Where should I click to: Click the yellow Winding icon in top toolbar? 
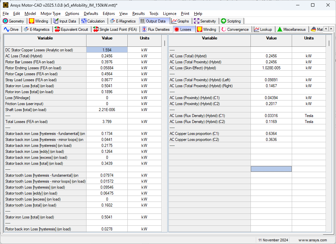[32, 21]
